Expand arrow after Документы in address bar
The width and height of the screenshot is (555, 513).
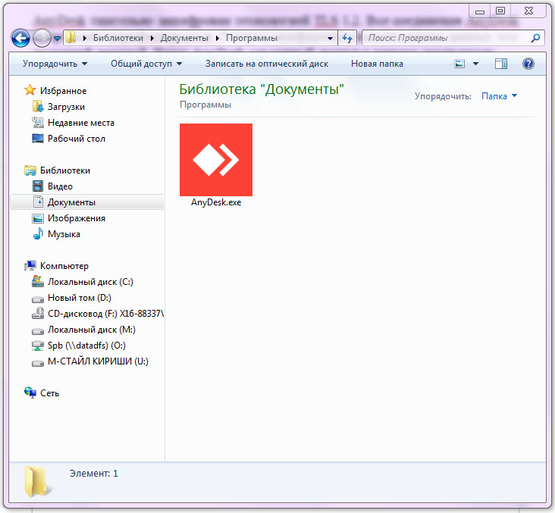217,38
